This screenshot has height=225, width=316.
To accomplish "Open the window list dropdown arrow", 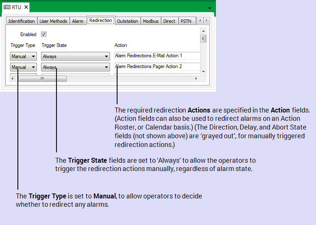I will click(x=210, y=8).
